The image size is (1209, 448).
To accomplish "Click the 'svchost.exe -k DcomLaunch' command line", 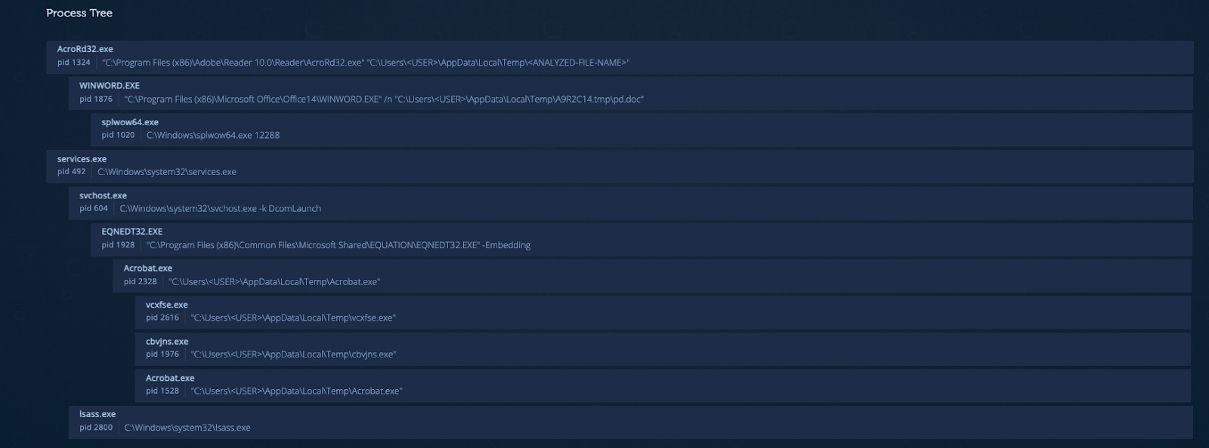I will point(221,208).
